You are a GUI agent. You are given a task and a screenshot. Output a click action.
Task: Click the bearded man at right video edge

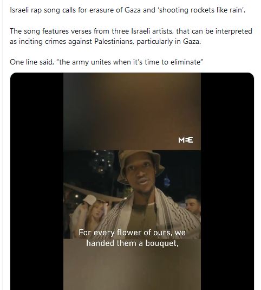coord(193,204)
